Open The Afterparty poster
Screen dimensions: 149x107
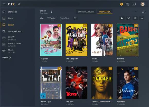coord(76,40)
